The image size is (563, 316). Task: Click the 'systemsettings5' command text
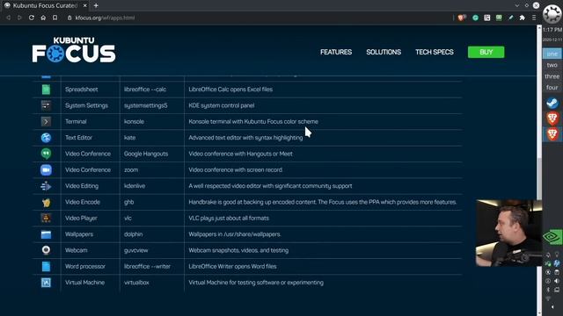[x=145, y=105]
